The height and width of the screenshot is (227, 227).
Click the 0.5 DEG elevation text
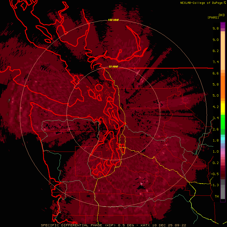click(x=127, y=225)
